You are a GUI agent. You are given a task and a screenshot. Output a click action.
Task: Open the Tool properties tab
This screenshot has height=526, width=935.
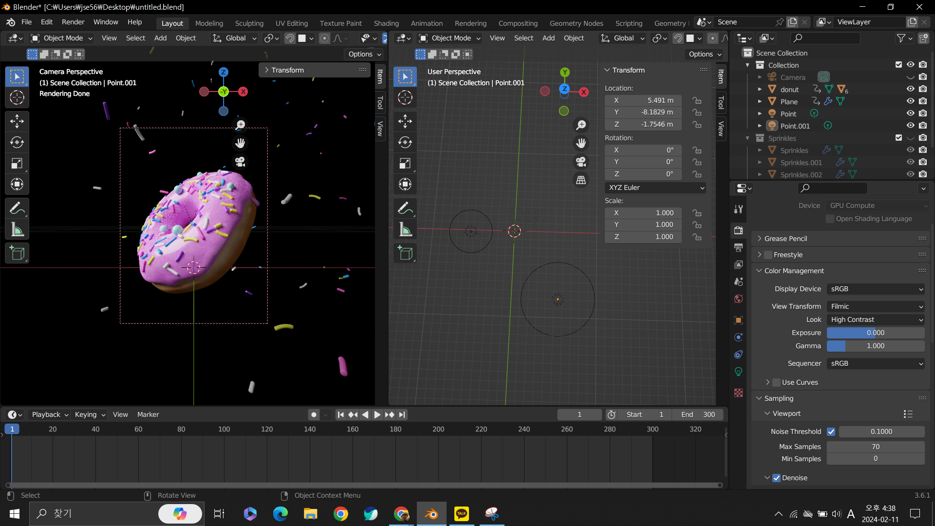coord(739,209)
